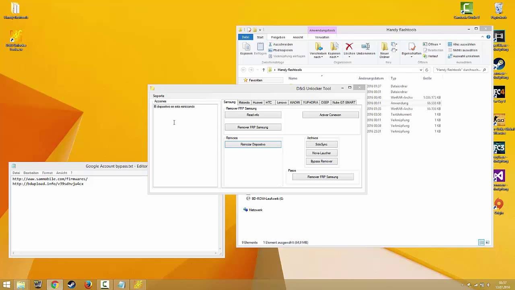Switch to the Ansicht ribbon tab in Explorer
Viewport: 515px width, 290px height.
point(298,37)
